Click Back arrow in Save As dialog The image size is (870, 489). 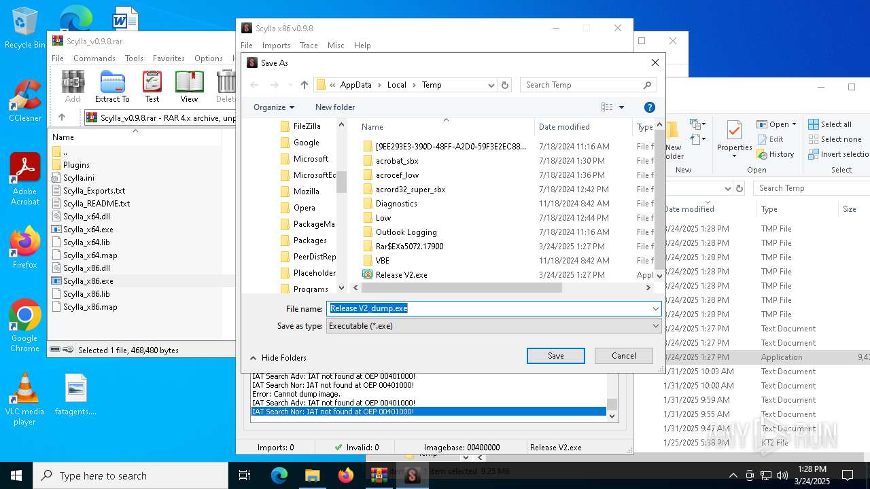click(254, 85)
